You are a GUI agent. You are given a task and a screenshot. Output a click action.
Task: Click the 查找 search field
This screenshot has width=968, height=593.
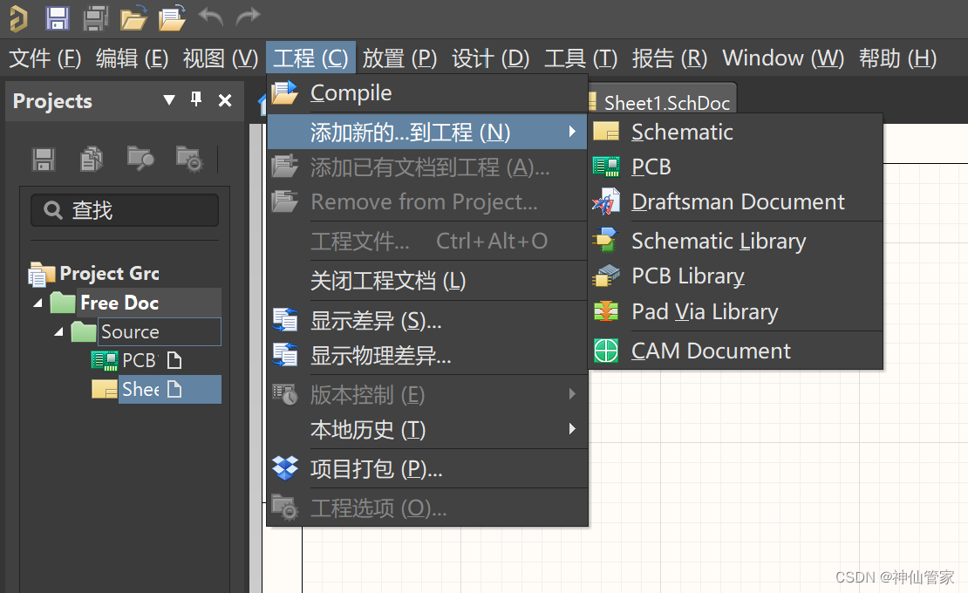[125, 210]
